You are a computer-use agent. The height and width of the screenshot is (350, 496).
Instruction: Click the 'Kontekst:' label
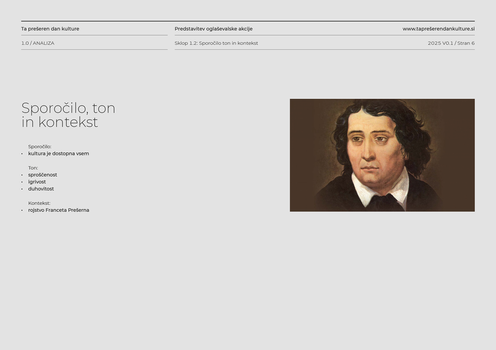(39, 203)
